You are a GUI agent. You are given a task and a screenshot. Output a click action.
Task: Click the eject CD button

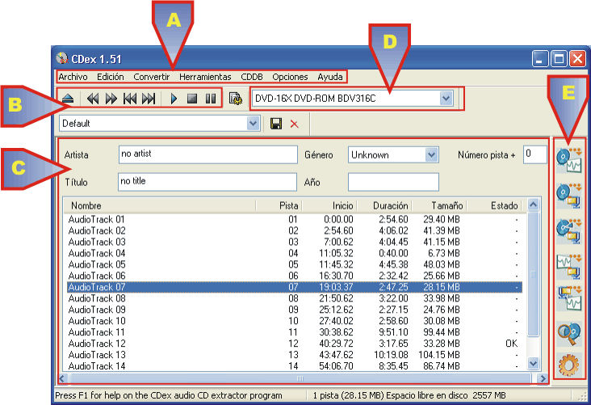pos(70,99)
